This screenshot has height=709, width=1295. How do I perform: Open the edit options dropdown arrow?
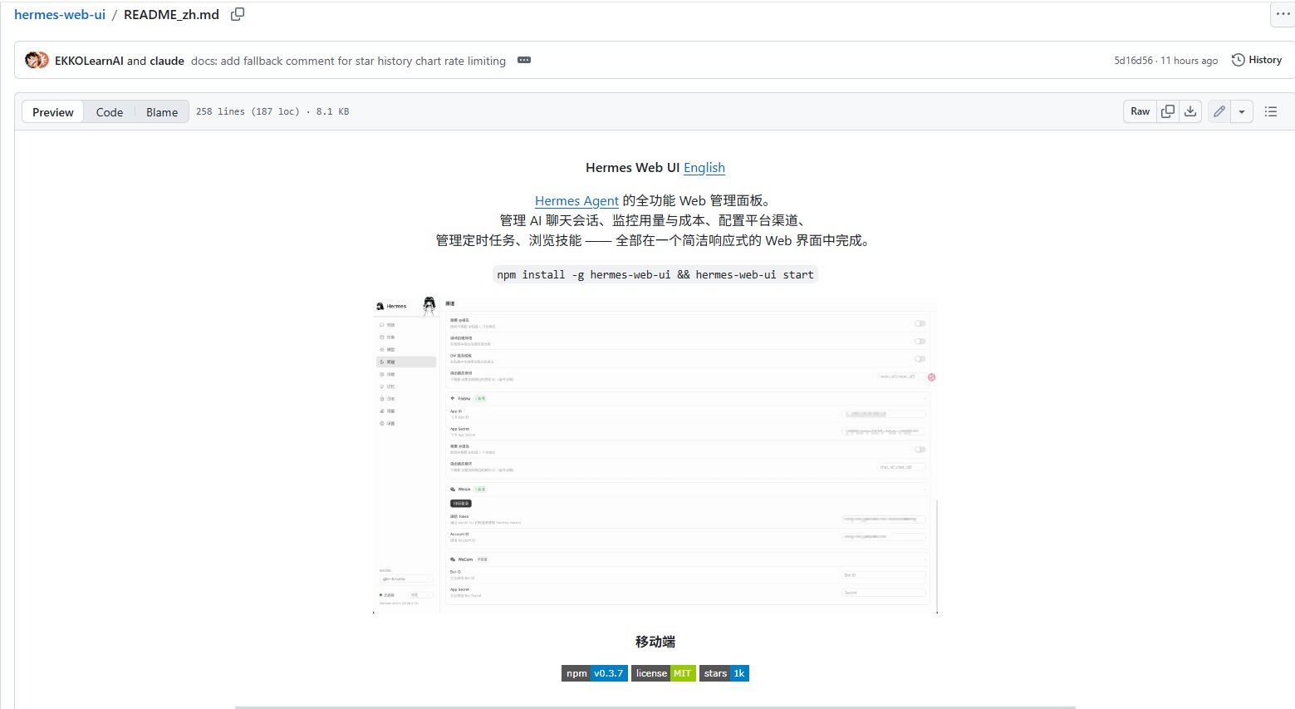[1241, 111]
